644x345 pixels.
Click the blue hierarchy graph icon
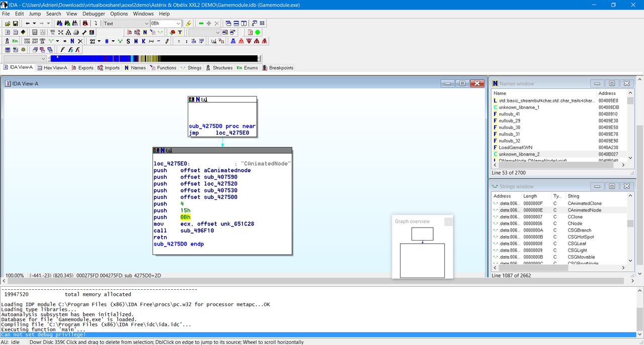[233, 41]
